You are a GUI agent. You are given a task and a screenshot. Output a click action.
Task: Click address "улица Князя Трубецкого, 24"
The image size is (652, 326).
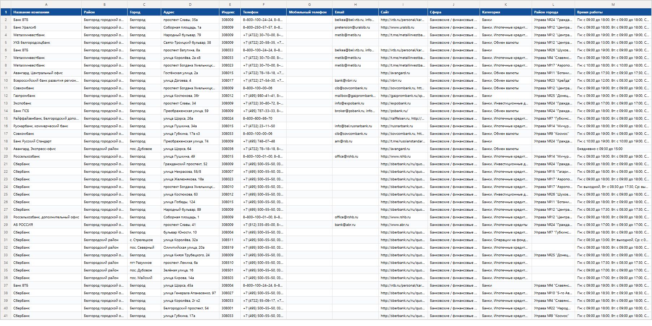tap(190, 255)
